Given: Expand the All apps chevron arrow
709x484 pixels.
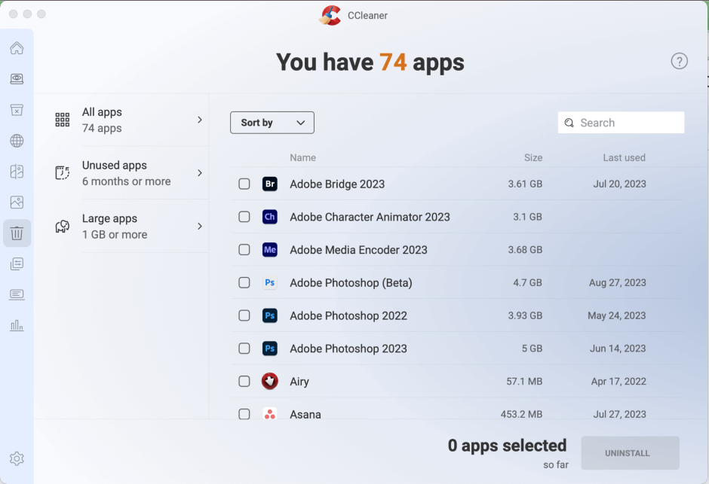Looking at the screenshot, I should click(x=200, y=120).
